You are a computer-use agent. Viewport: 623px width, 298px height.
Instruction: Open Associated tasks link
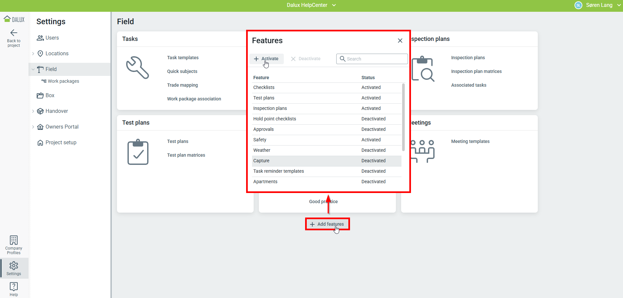click(x=469, y=85)
